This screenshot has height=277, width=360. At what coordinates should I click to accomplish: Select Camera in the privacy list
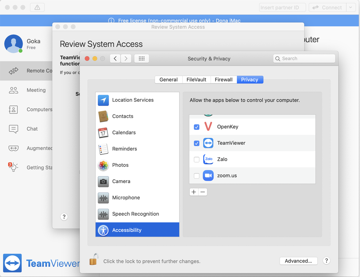(x=137, y=181)
